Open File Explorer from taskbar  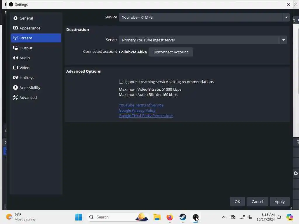[157, 217]
